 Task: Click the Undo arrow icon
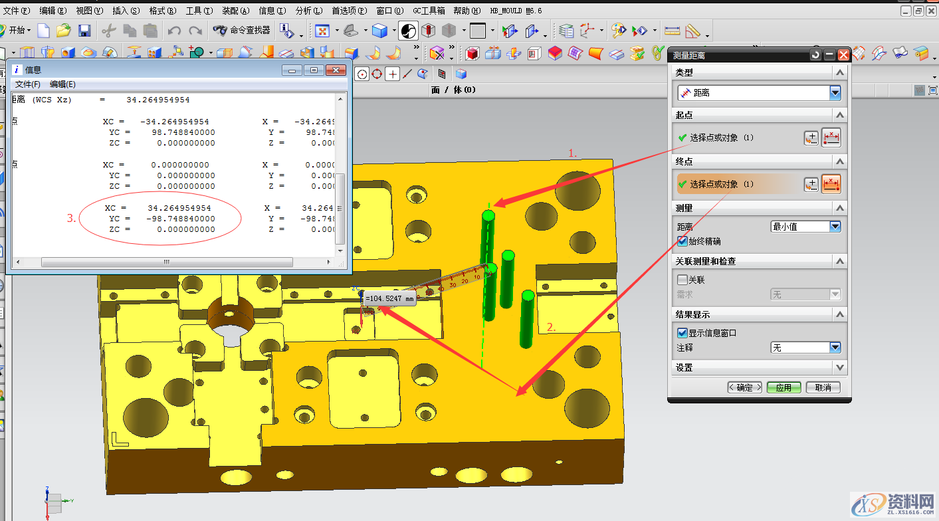[174, 31]
